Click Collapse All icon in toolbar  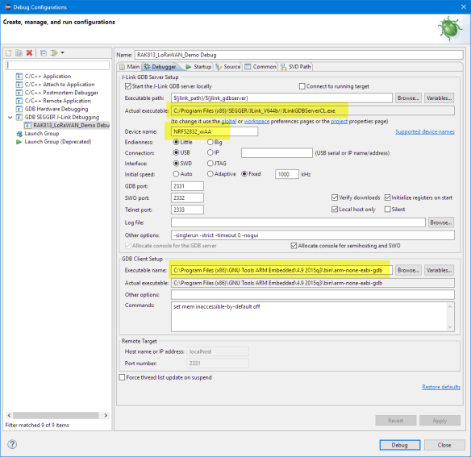[x=44, y=53]
